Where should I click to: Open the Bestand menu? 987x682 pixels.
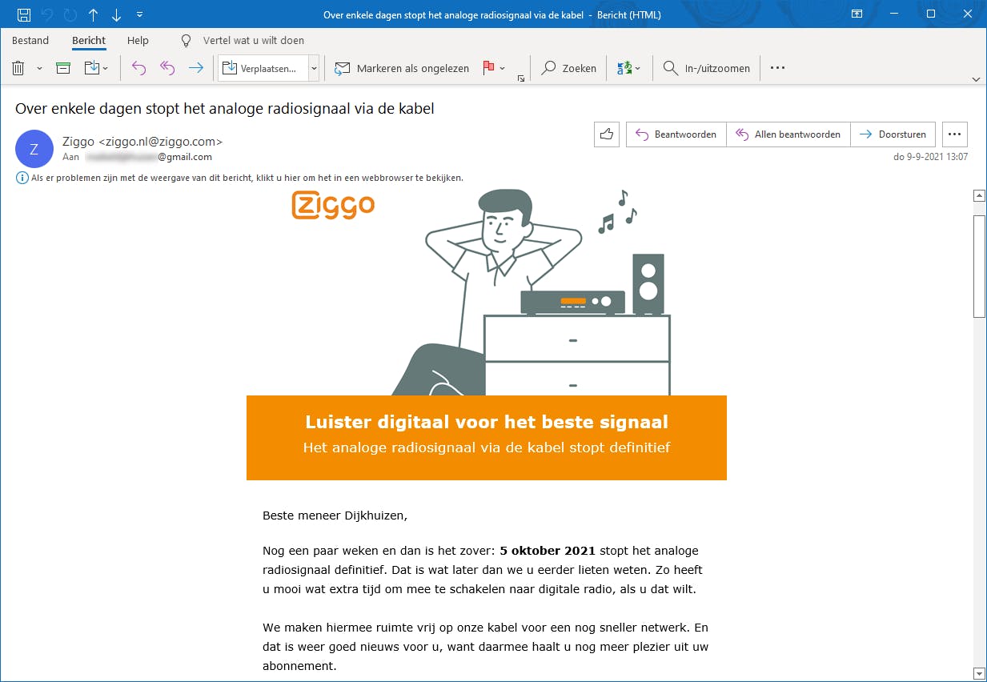pos(30,40)
